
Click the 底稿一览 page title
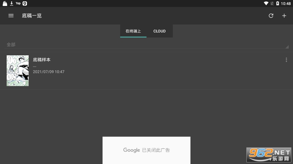[x=32, y=16]
